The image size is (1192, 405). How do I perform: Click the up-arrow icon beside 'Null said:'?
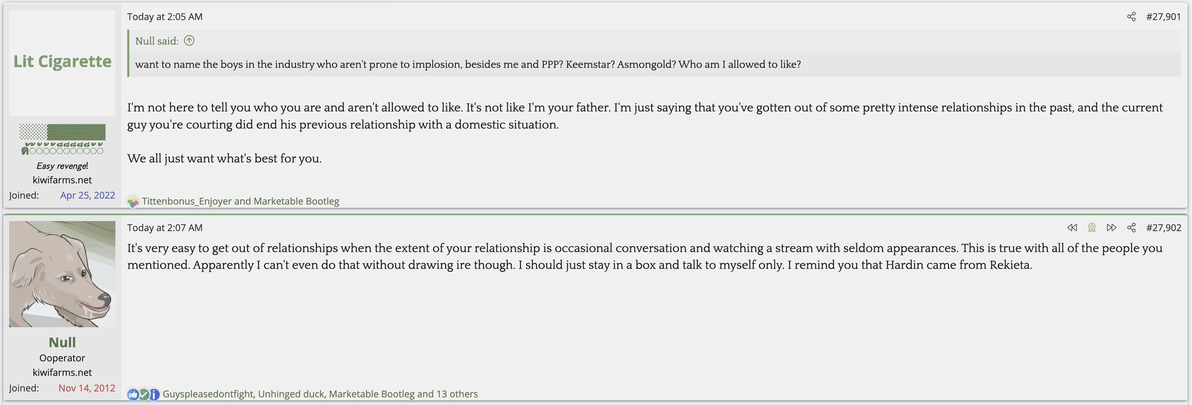(189, 41)
